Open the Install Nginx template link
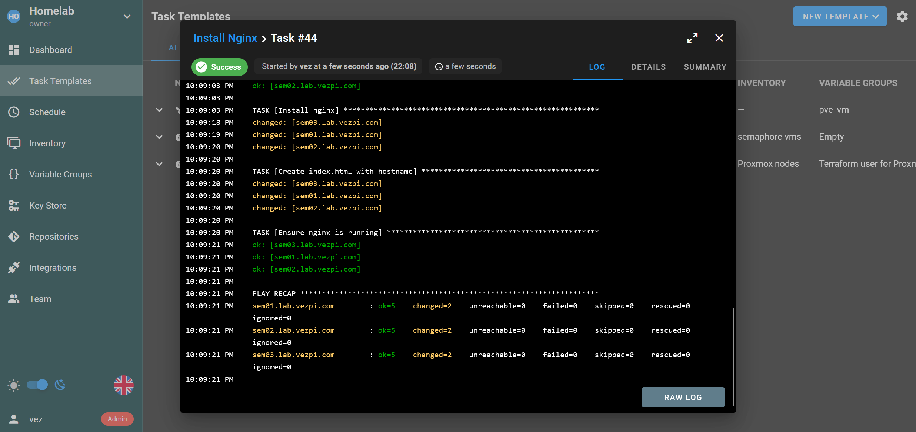Viewport: 916px width, 432px height. (x=225, y=38)
